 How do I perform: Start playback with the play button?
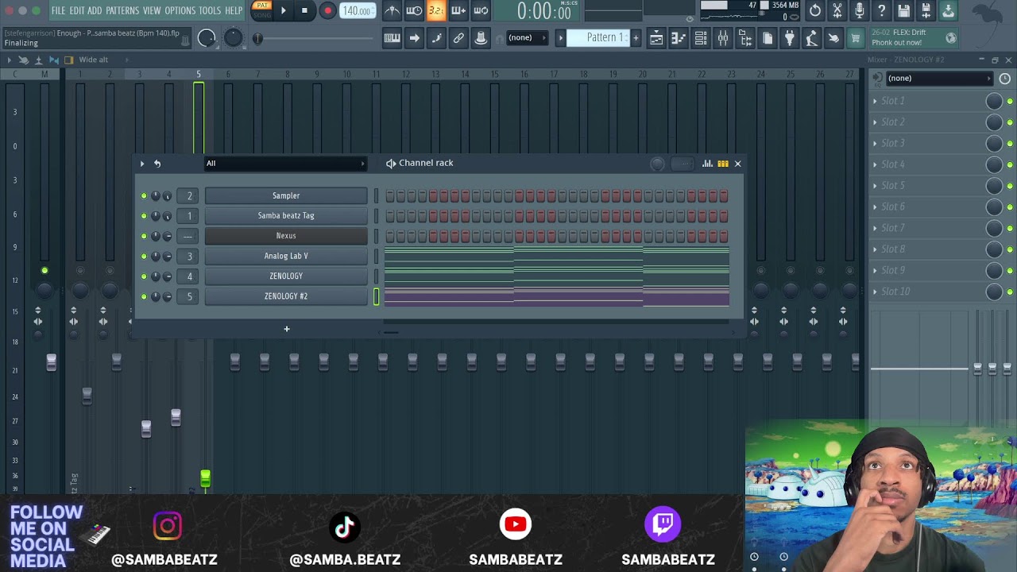pyautogui.click(x=283, y=10)
